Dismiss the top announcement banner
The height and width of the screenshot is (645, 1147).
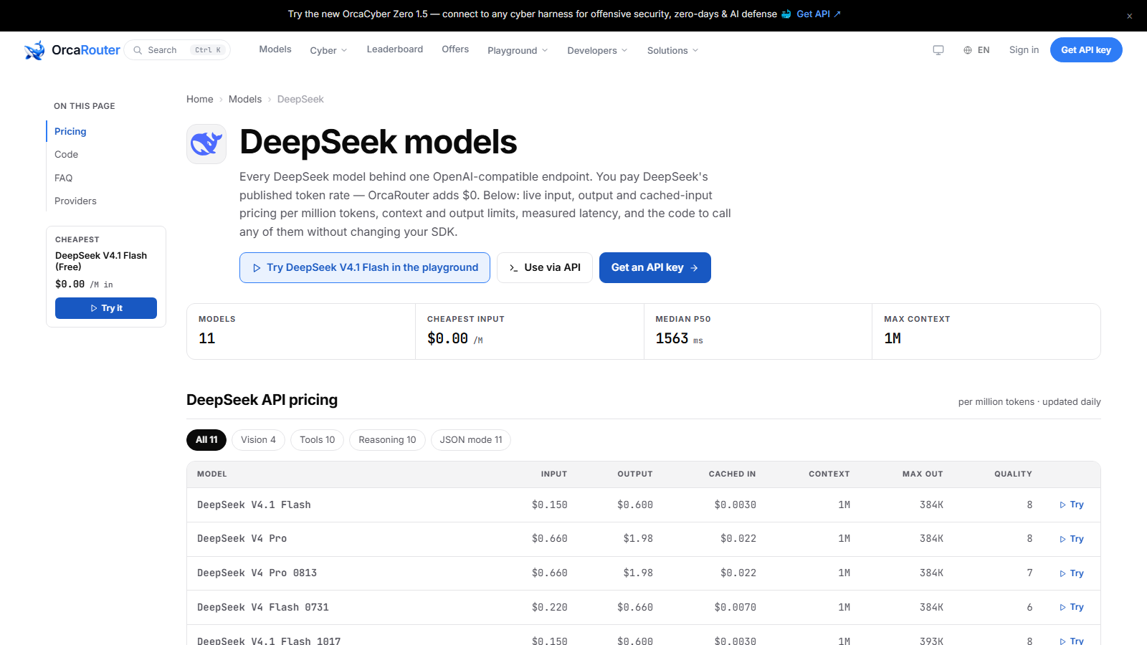(x=1129, y=16)
